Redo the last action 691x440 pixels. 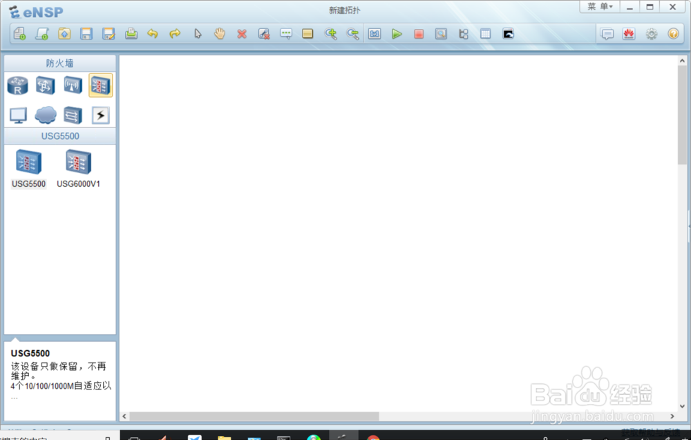(175, 34)
